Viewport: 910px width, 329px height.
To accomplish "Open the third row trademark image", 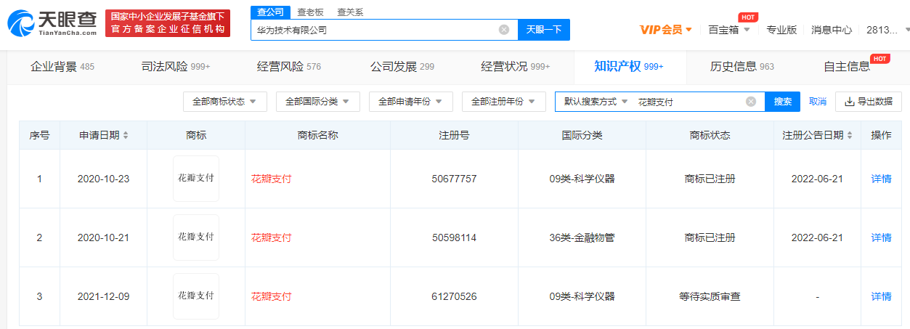I will coord(196,296).
